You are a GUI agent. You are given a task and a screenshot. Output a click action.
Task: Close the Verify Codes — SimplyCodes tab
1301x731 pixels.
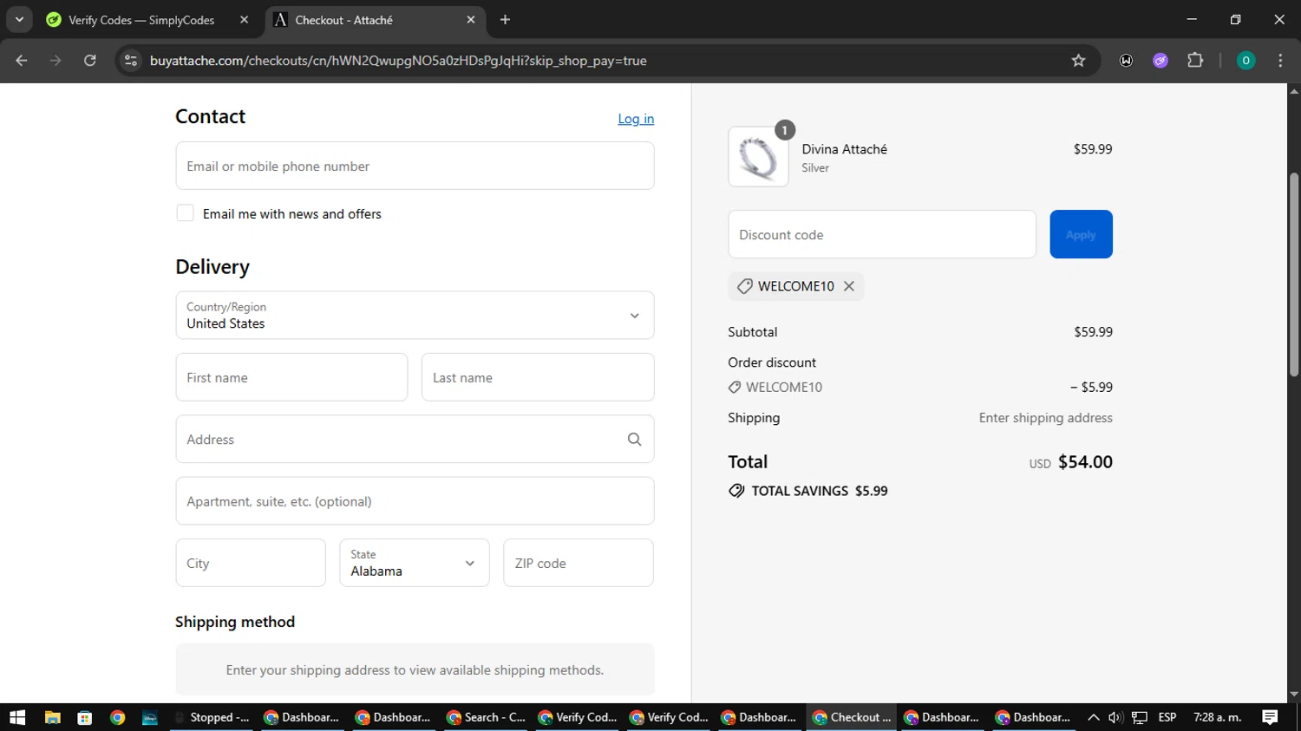[244, 20]
